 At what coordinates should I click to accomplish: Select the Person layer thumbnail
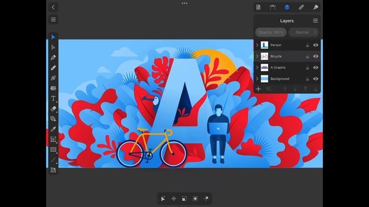tap(264, 45)
